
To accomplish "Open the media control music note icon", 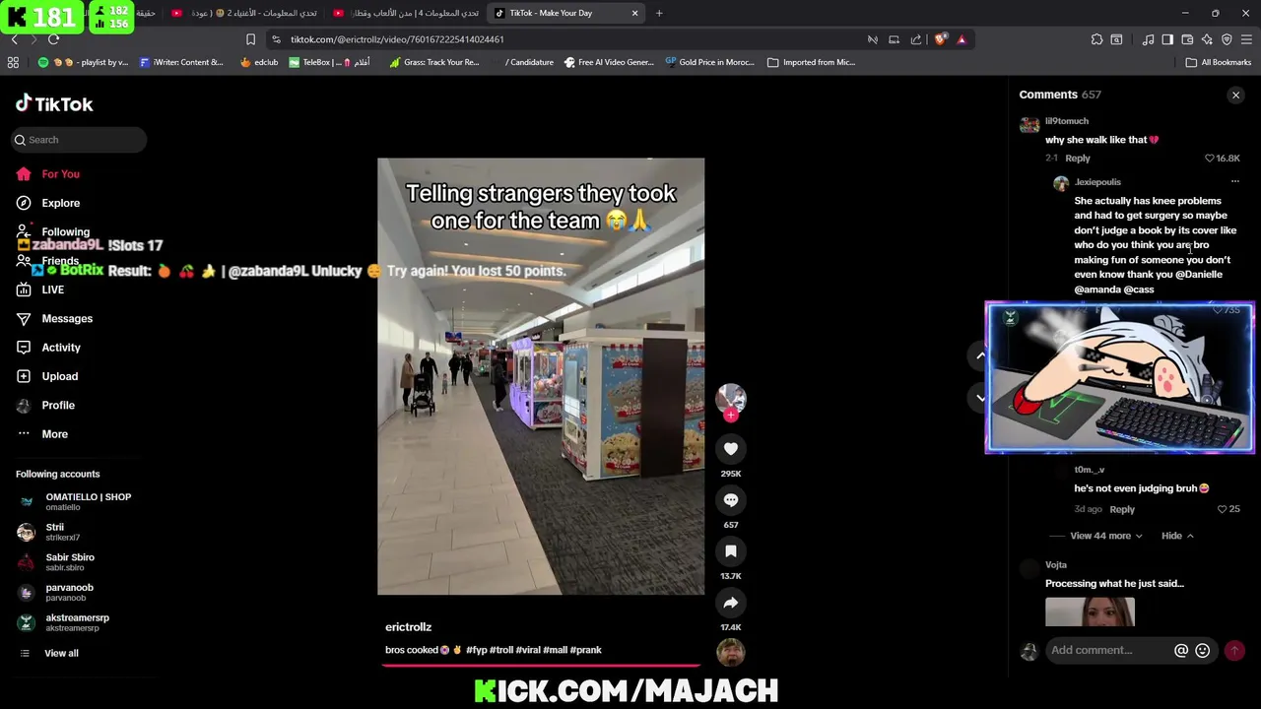I will 1148,39.
